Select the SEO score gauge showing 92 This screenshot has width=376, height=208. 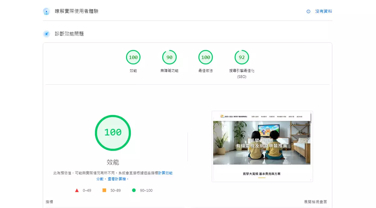(x=242, y=57)
